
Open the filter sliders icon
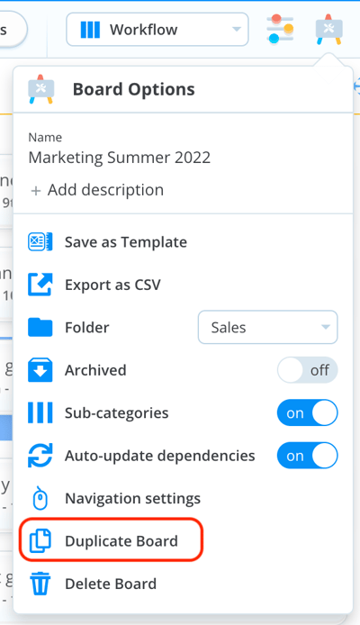(281, 29)
